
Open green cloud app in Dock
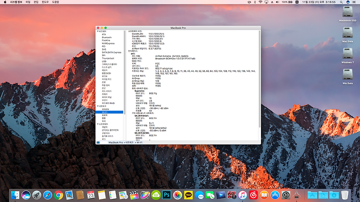[x=156, y=195]
